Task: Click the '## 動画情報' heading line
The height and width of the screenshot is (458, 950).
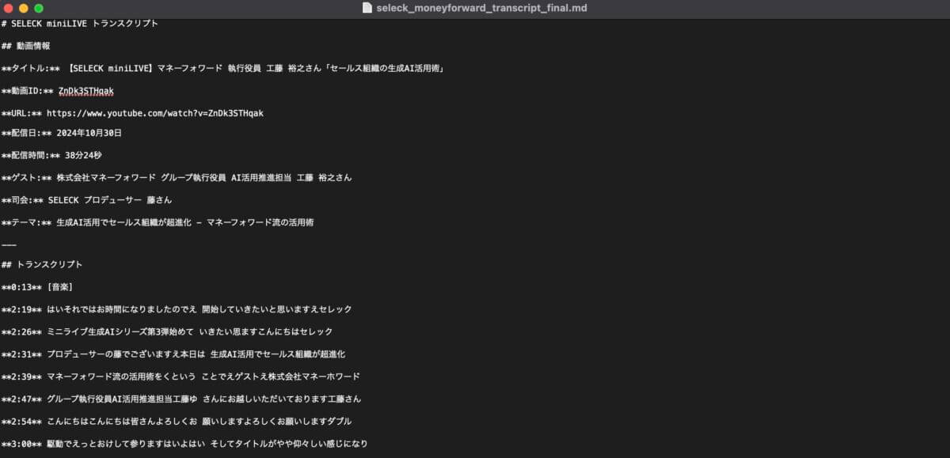Action: pos(26,46)
